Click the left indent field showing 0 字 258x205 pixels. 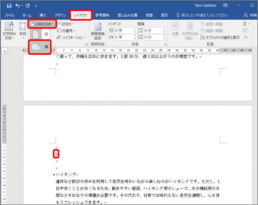124,31
